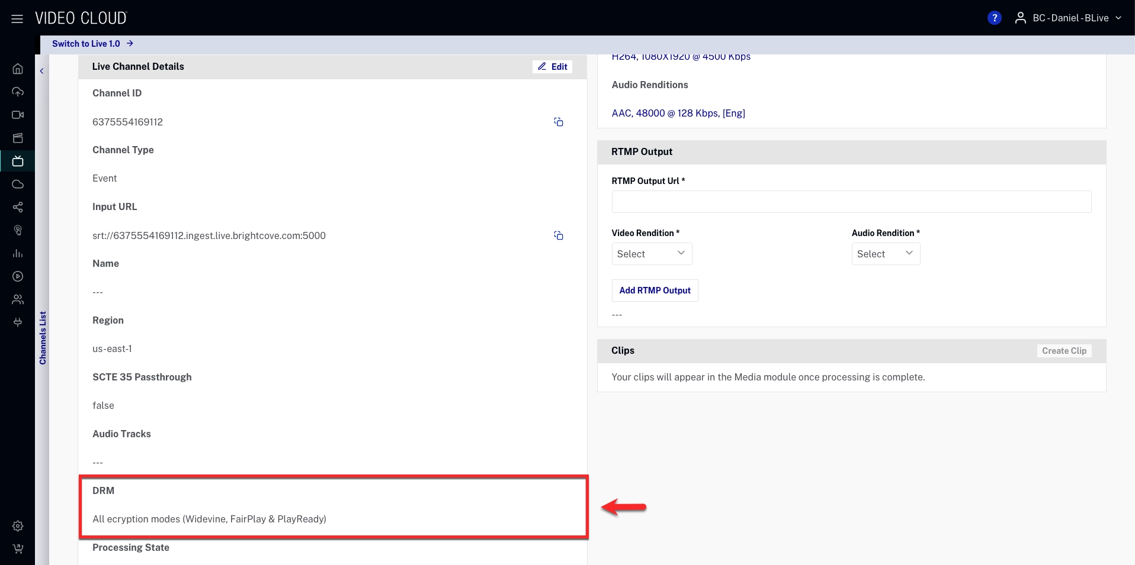Click the Add RTMP Output button

[655, 290]
